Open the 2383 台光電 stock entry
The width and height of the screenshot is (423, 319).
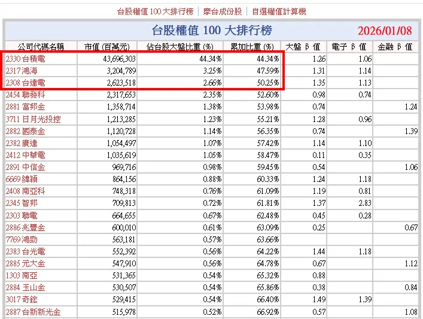pyautogui.click(x=25, y=251)
